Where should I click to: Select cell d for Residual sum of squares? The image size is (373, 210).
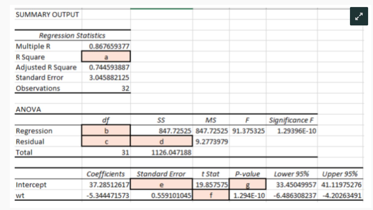[160, 142]
